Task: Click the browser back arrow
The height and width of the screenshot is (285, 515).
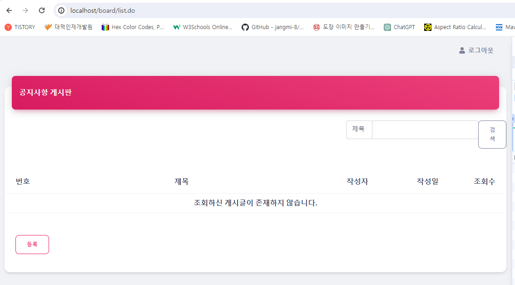Action: click(9, 10)
